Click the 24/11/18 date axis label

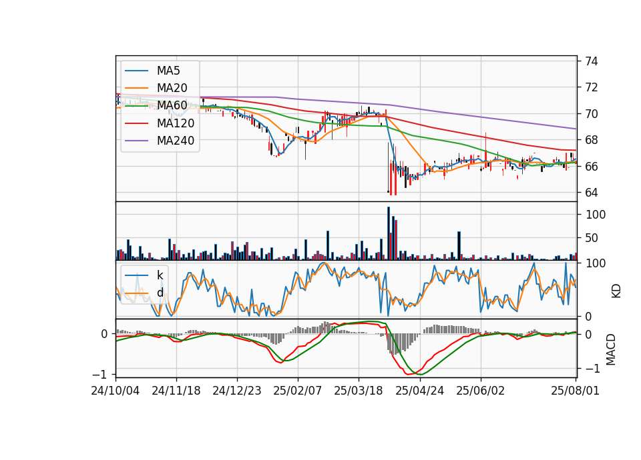point(176,391)
